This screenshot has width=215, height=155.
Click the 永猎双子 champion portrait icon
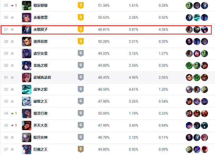point(27,30)
